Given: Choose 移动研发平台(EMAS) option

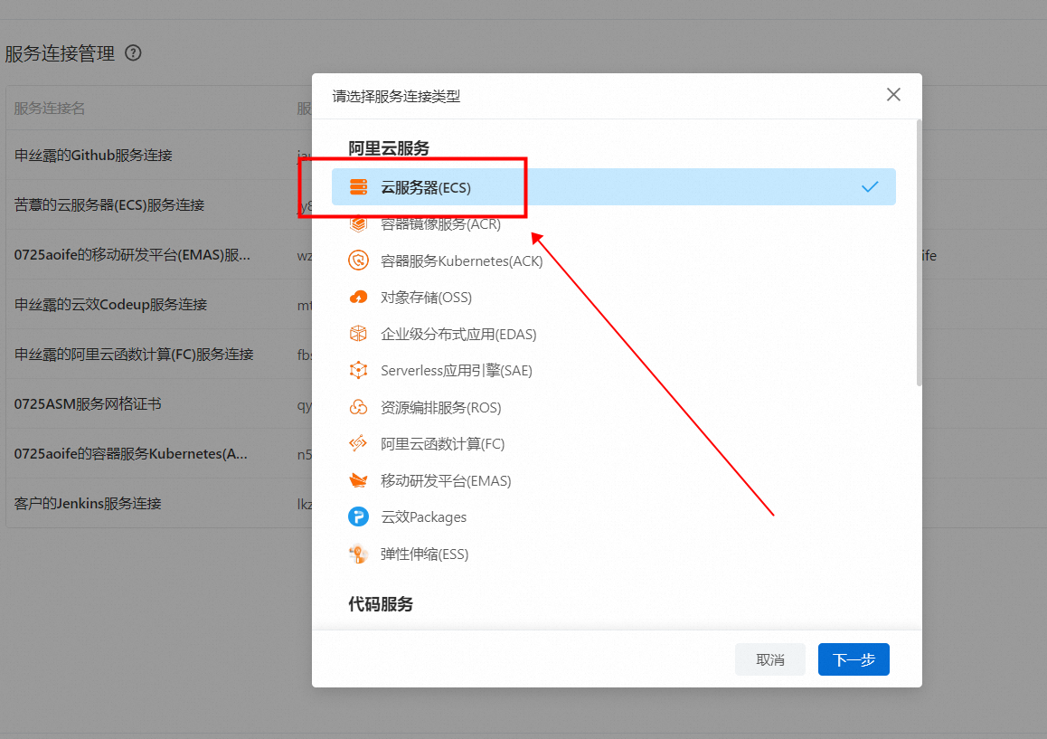Looking at the screenshot, I should (614, 480).
